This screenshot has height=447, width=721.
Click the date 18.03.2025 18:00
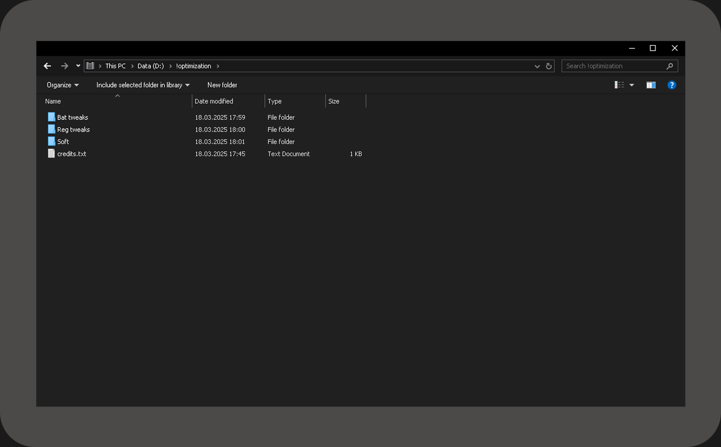pyautogui.click(x=220, y=129)
